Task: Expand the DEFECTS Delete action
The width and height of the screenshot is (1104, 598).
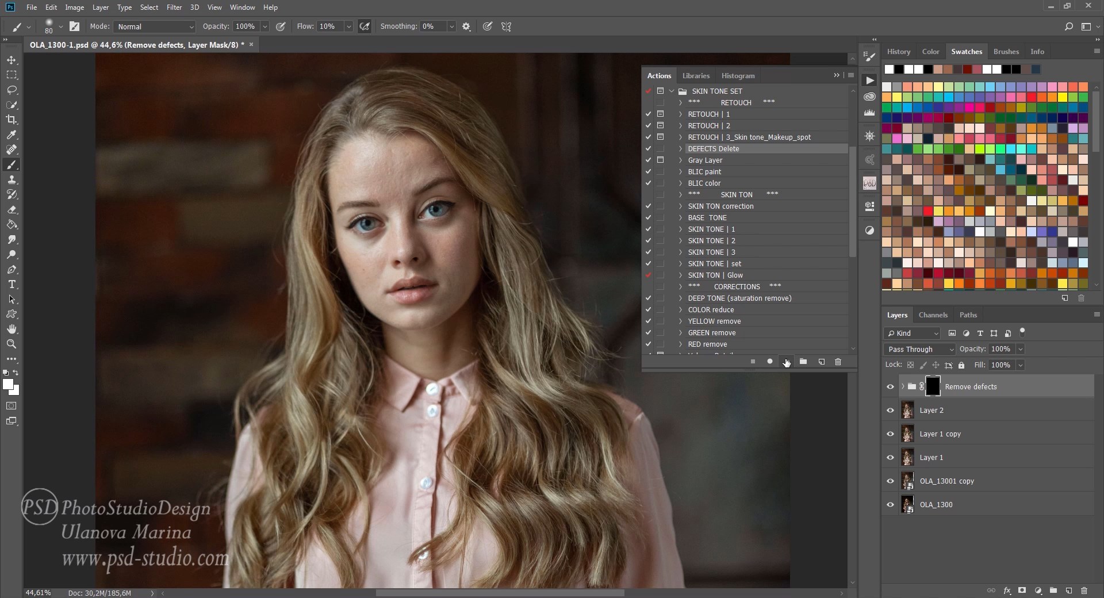Action: pos(680,149)
